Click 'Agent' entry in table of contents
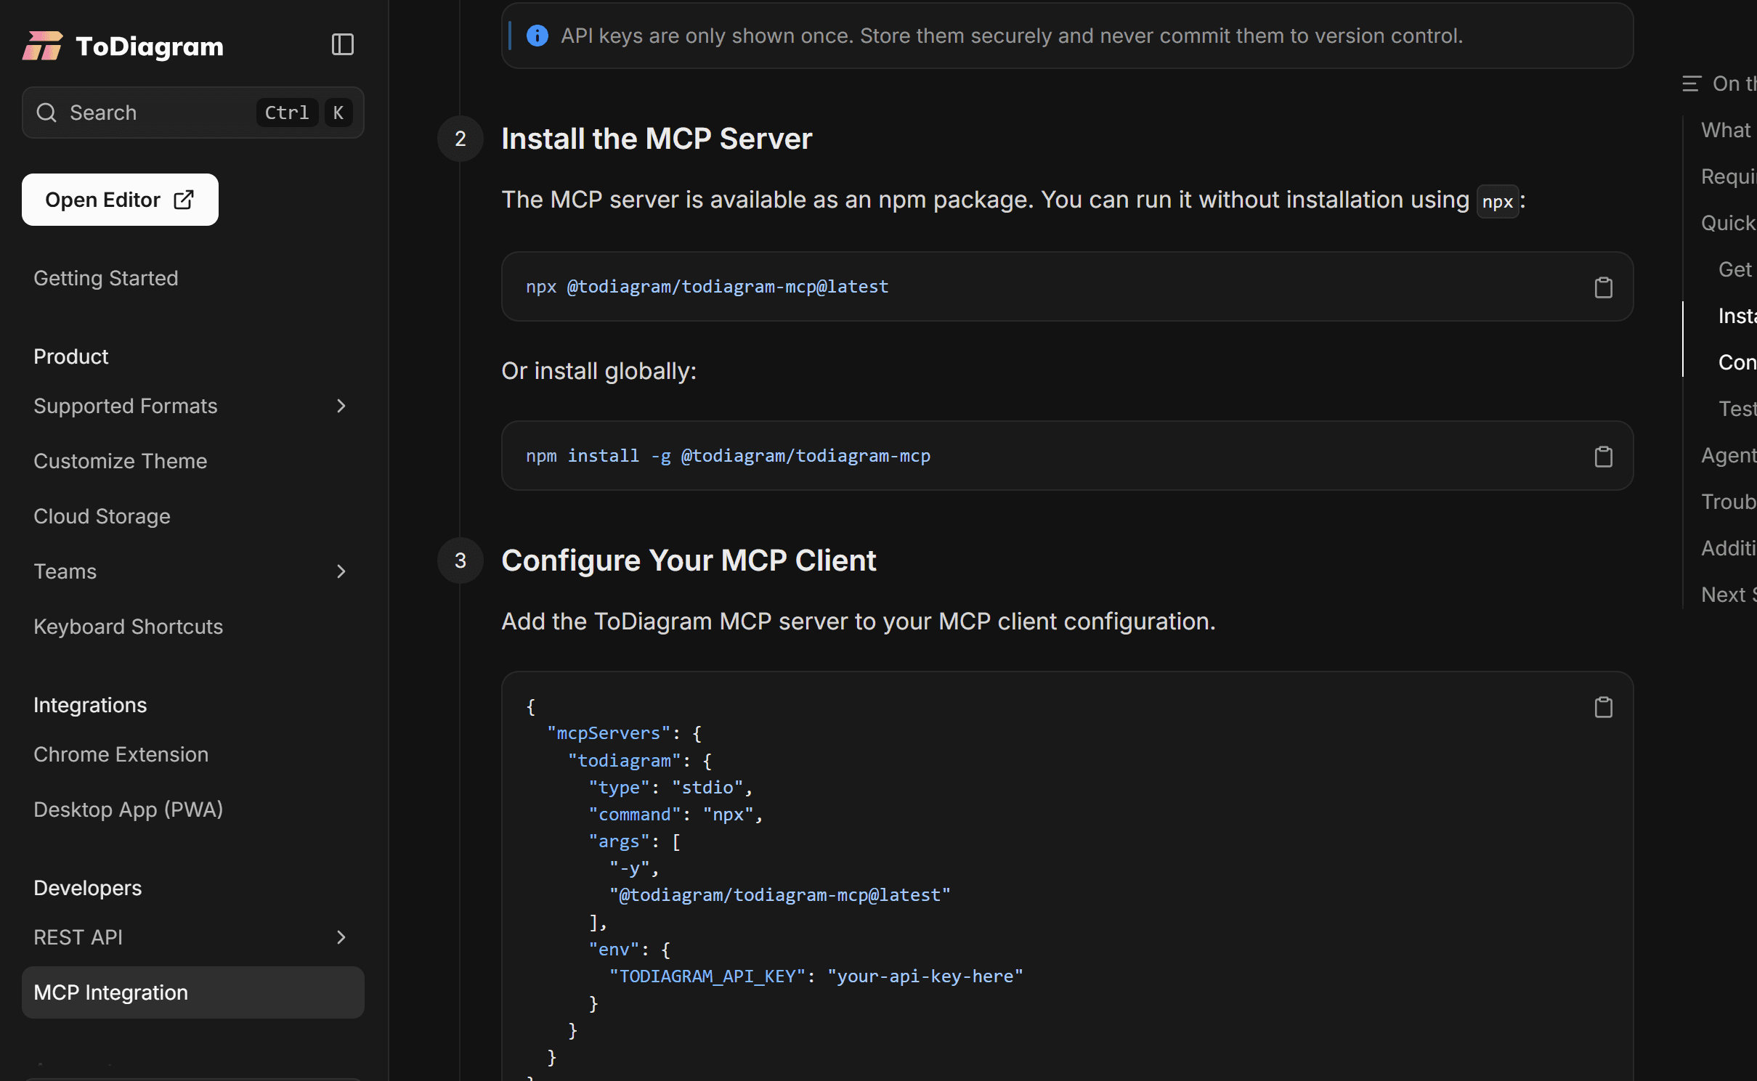 1729,455
